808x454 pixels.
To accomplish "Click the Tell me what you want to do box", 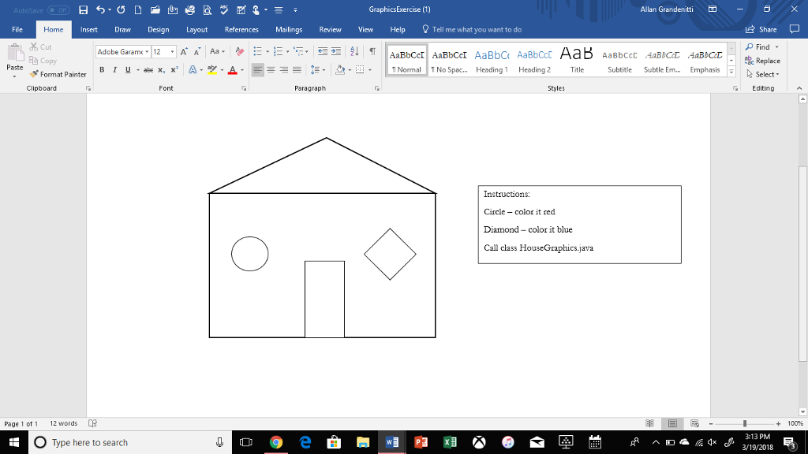I will (x=472, y=29).
